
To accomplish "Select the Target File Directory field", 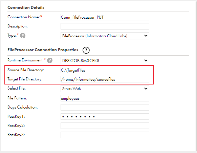I will [105, 79].
